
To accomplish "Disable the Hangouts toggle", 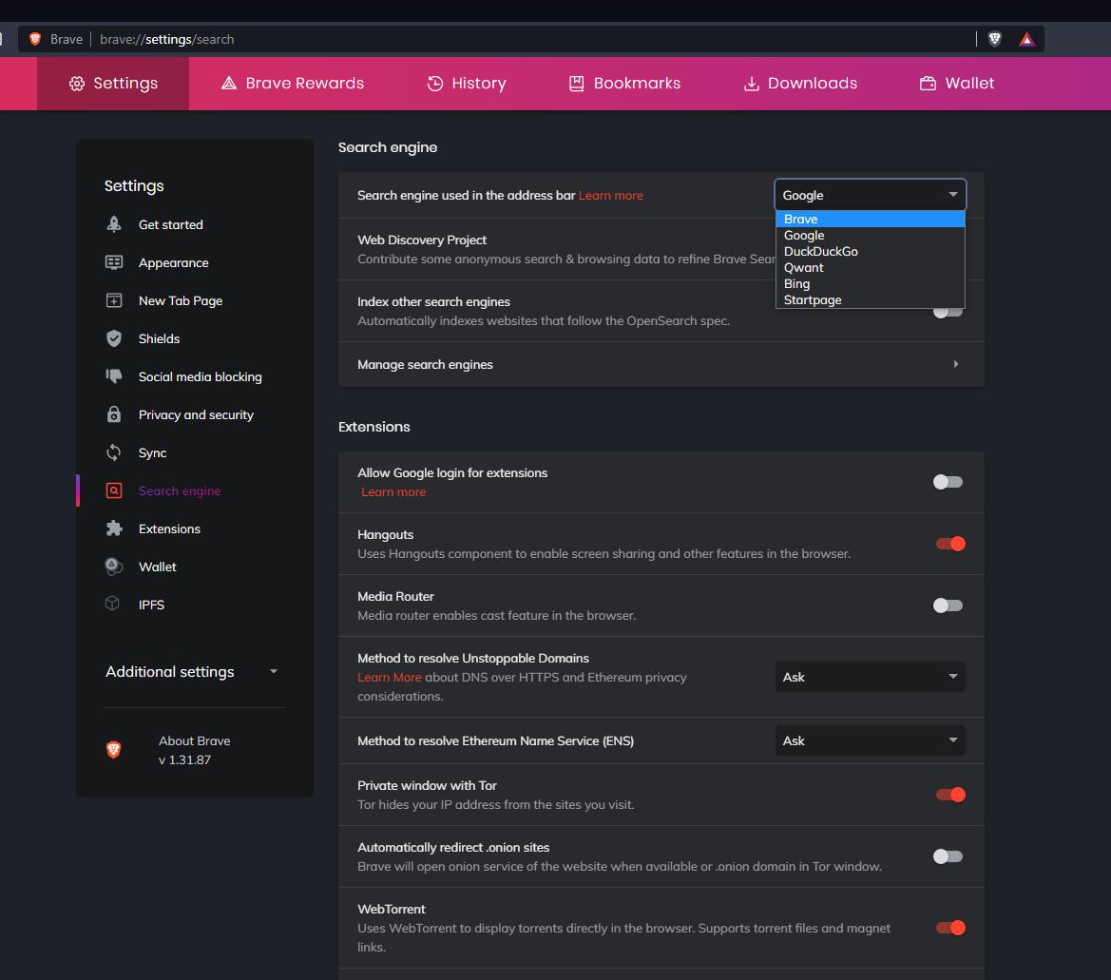I will click(x=950, y=545).
